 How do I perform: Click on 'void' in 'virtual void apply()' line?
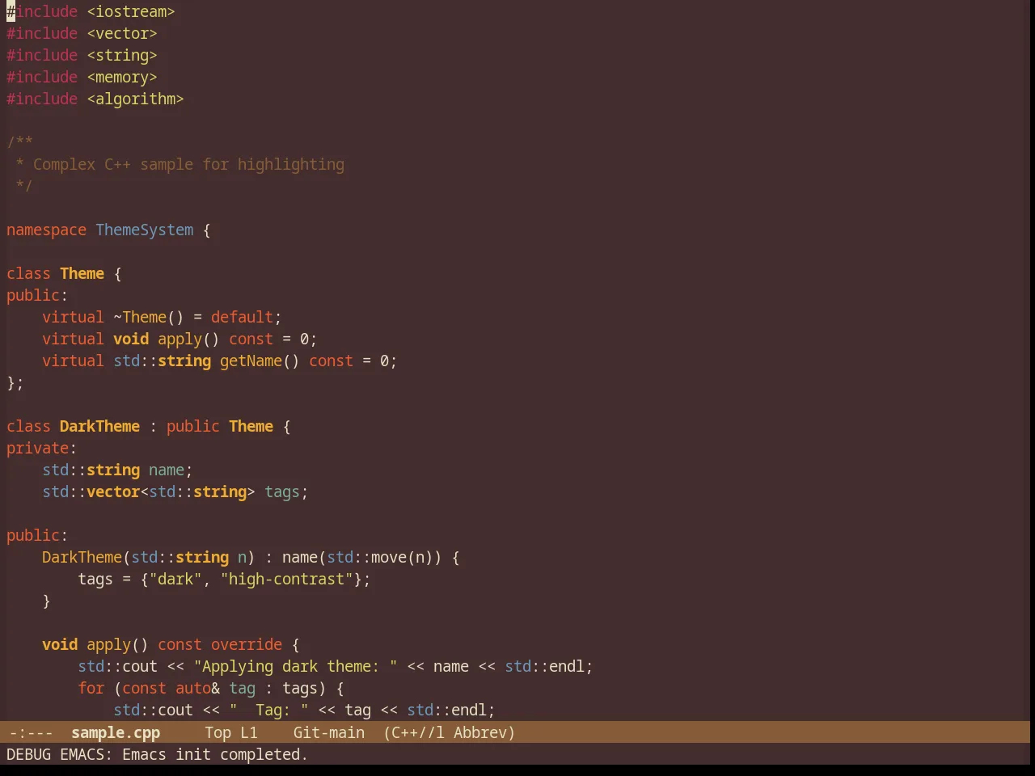(x=131, y=339)
